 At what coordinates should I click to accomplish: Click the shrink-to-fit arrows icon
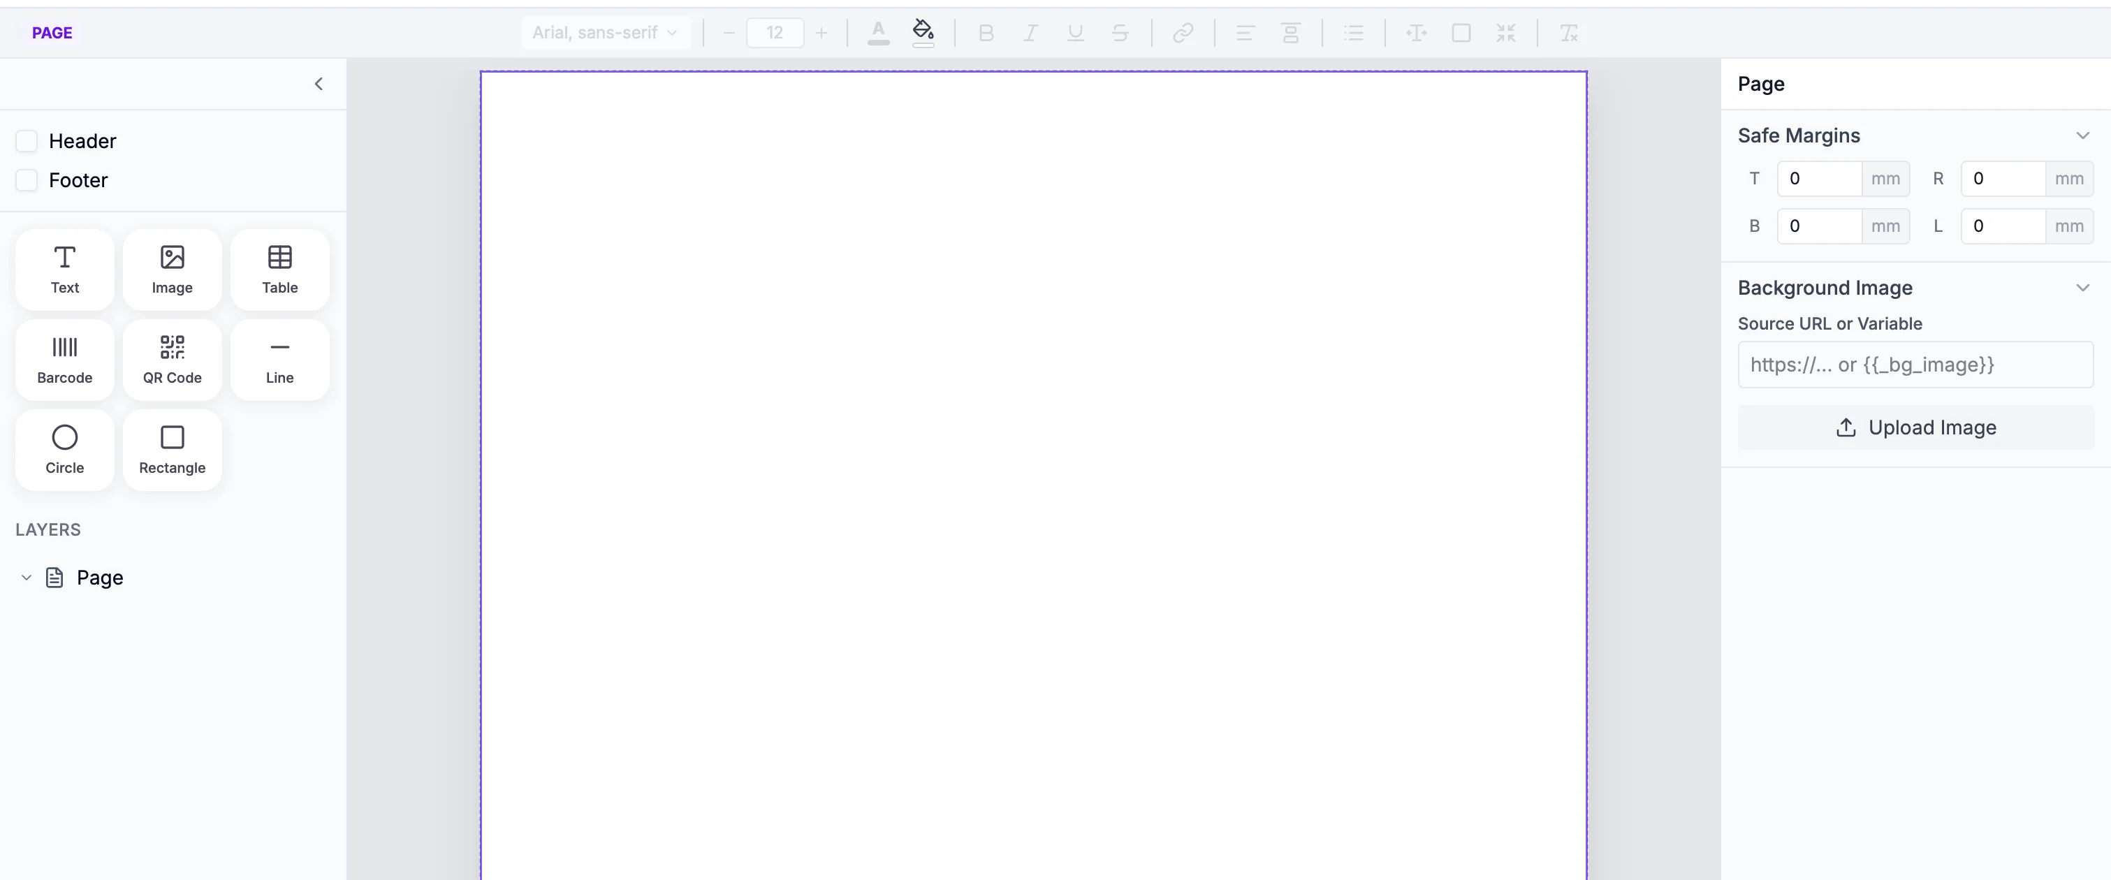click(x=1506, y=33)
